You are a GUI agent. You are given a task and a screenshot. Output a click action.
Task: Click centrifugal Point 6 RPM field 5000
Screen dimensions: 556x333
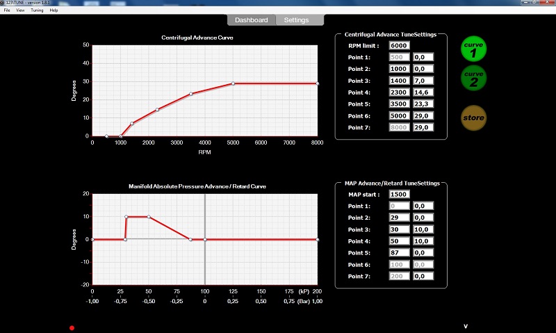coord(399,116)
